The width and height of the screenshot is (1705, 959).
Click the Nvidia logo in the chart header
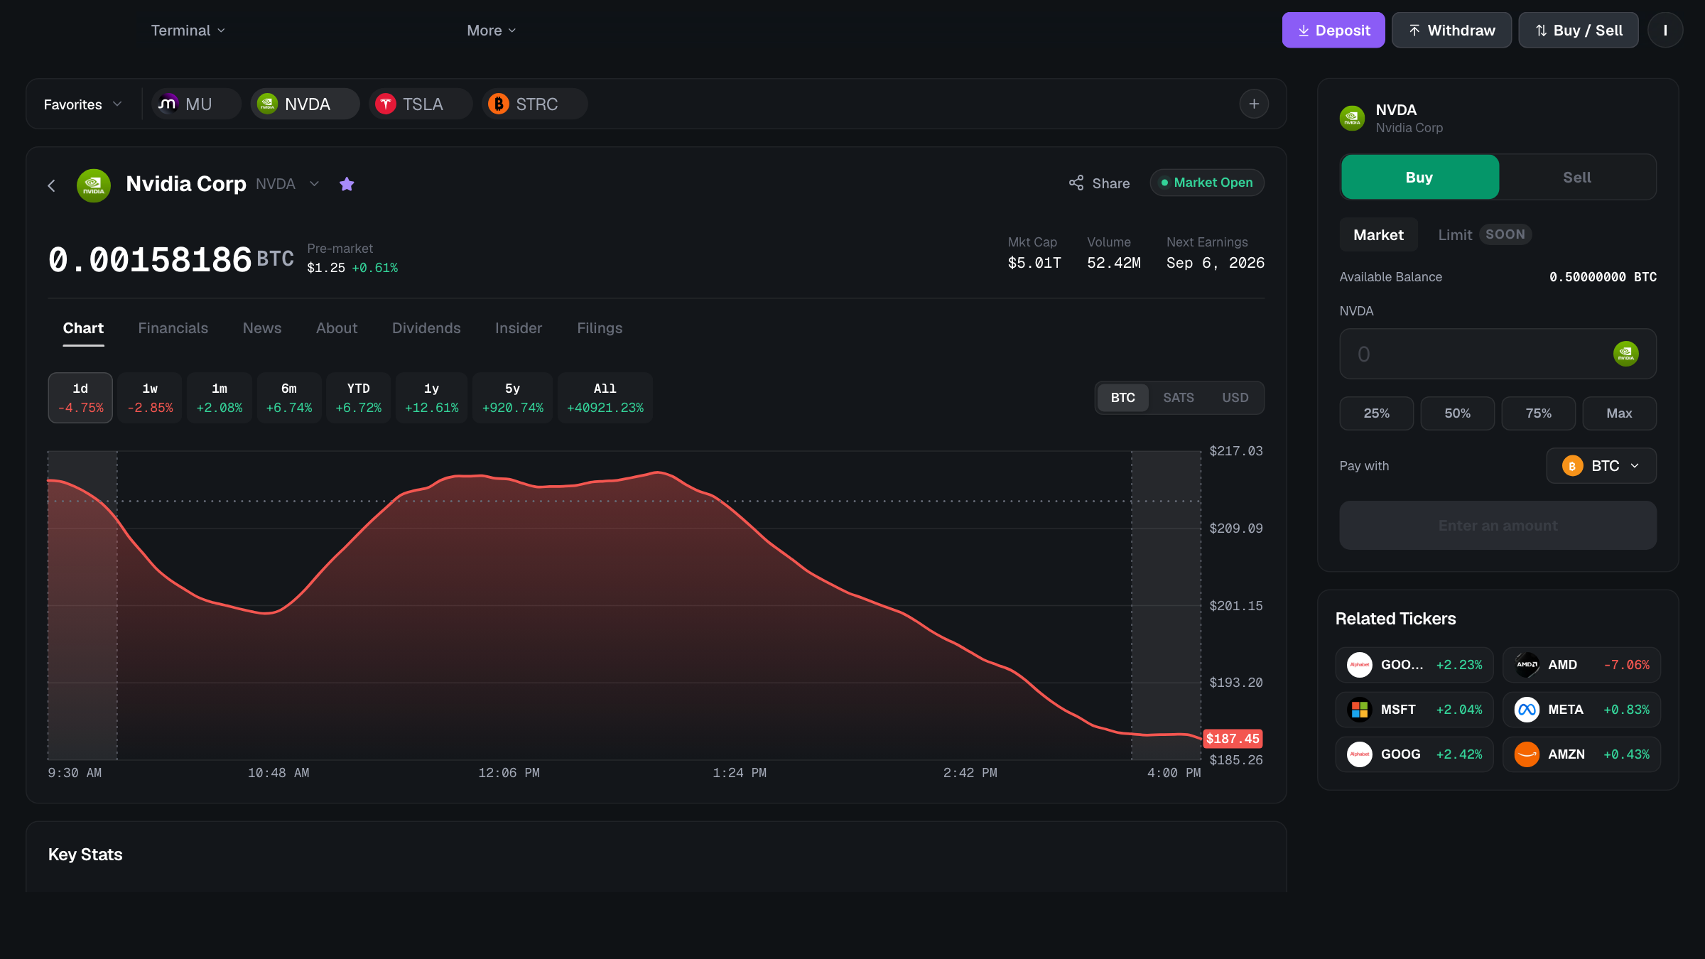coord(94,185)
